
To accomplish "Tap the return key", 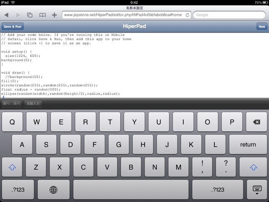I will [x=248, y=144].
